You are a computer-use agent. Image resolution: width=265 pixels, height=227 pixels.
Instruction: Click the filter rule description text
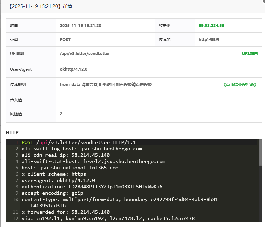tap(106, 85)
